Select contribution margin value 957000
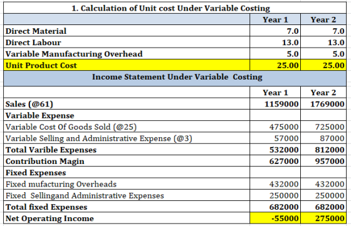The width and height of the screenshot is (351, 226). tap(330, 161)
